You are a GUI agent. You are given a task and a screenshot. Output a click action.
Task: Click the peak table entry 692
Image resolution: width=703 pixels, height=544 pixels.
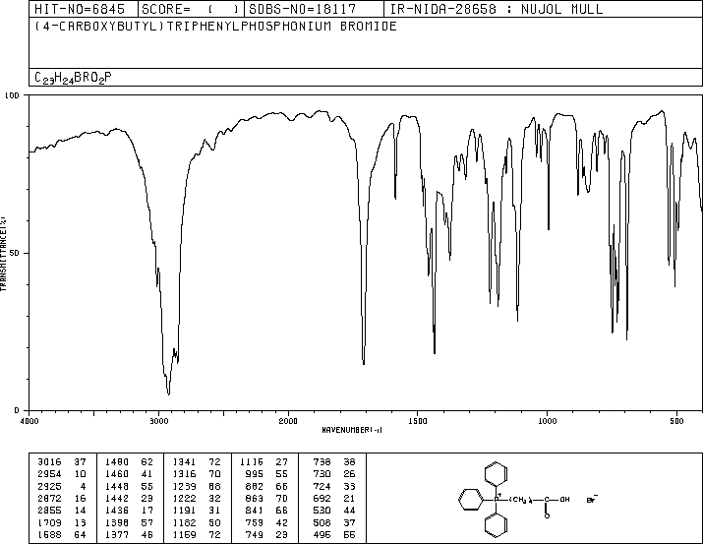[x=322, y=498]
